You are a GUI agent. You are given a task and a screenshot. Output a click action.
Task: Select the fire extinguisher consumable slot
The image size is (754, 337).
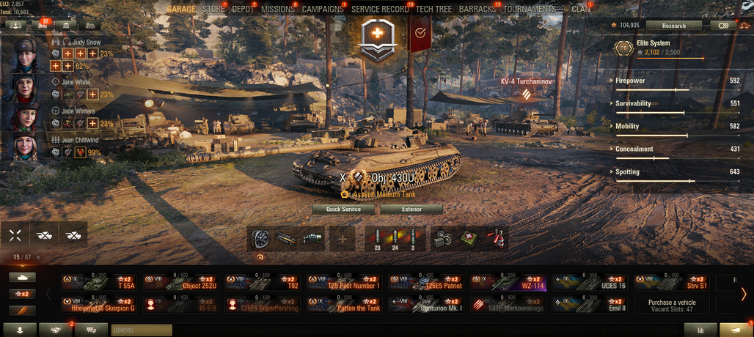(495, 239)
